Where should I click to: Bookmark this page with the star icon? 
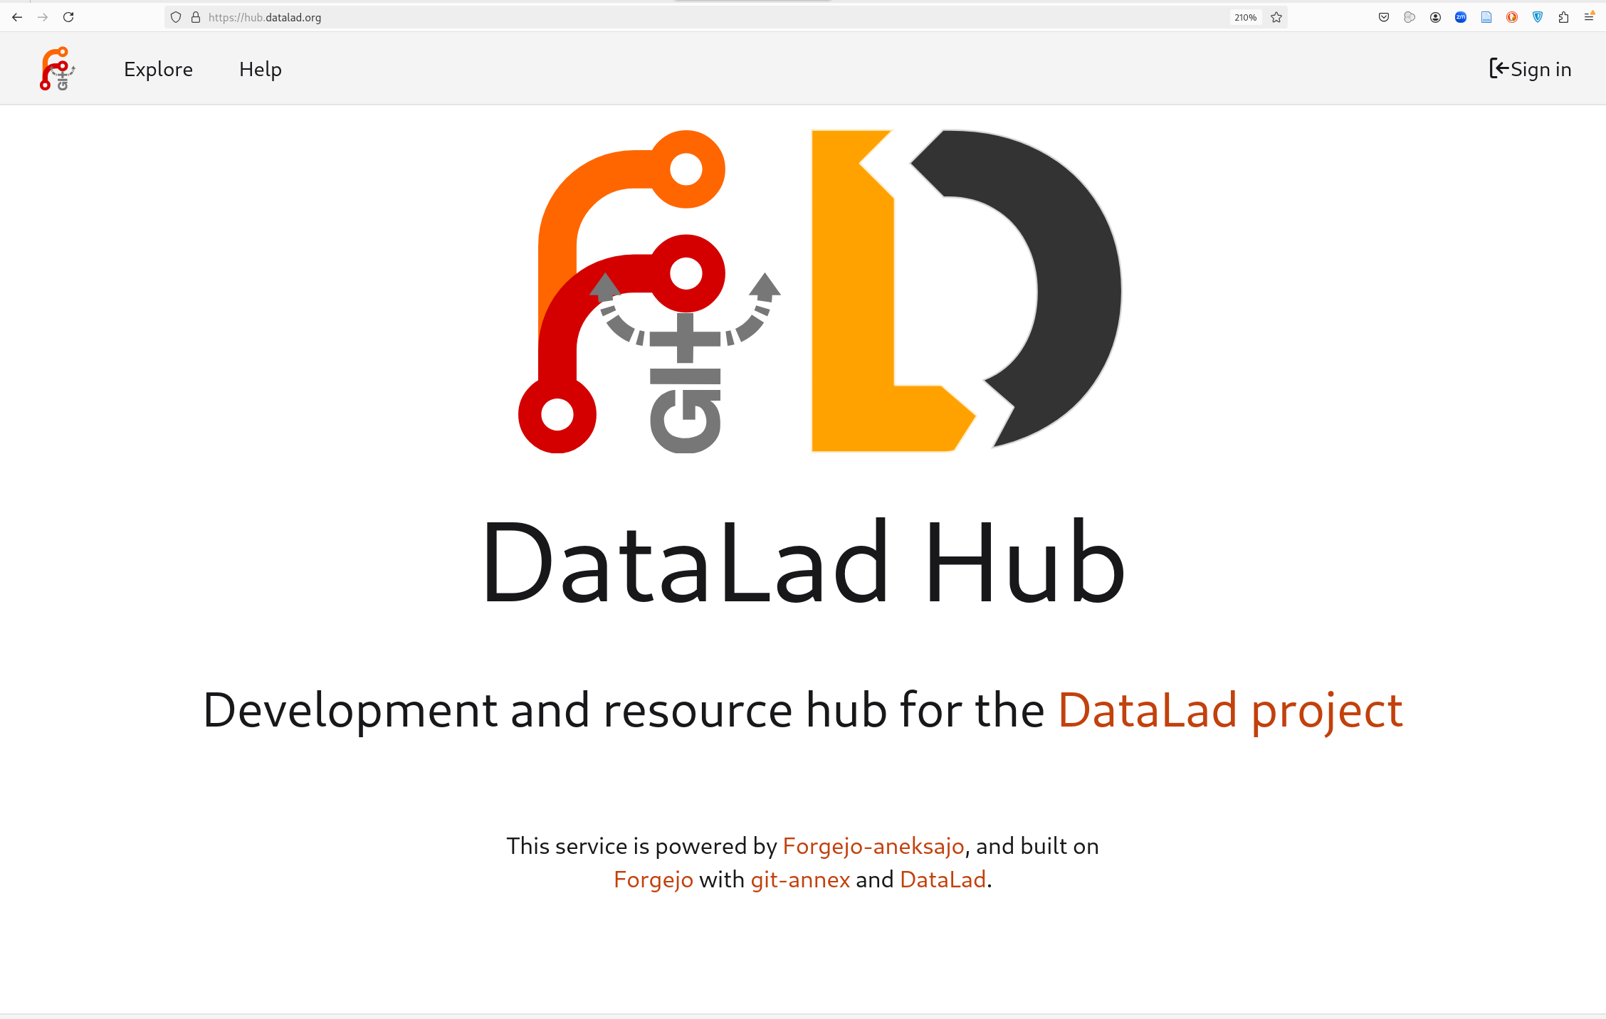click(x=1276, y=17)
